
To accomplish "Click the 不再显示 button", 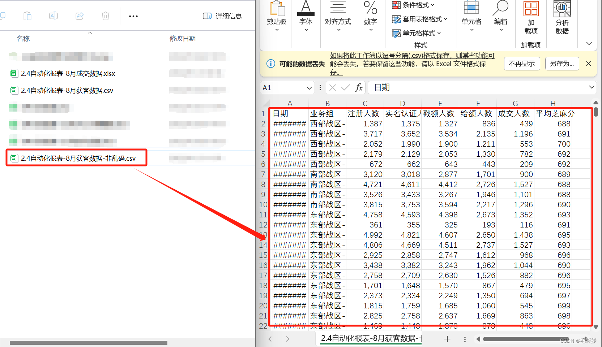I will [522, 64].
